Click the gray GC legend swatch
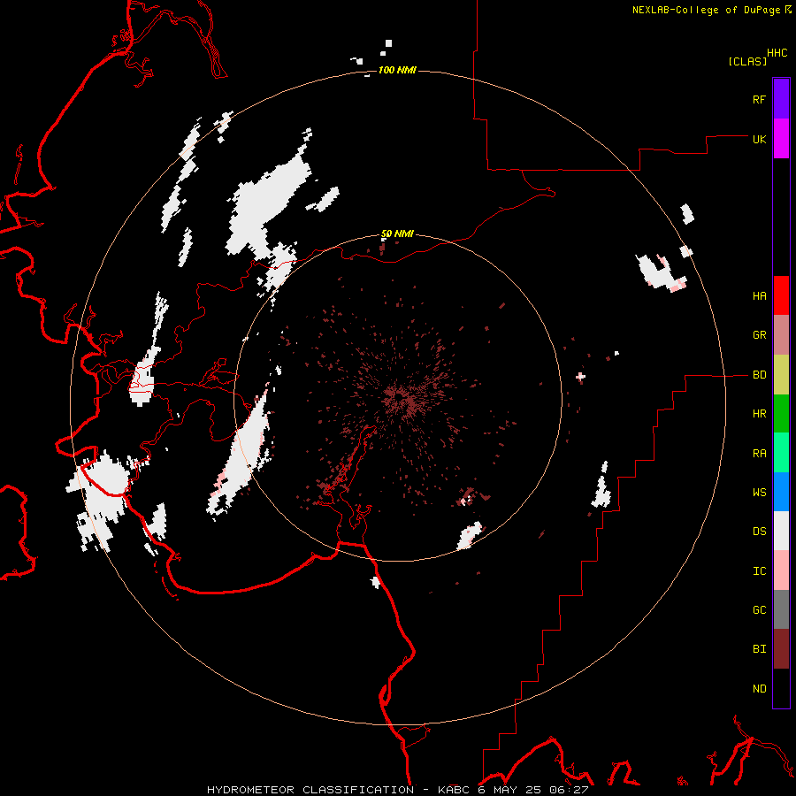 click(781, 609)
